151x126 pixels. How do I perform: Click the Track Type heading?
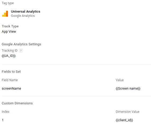(x=10, y=26)
